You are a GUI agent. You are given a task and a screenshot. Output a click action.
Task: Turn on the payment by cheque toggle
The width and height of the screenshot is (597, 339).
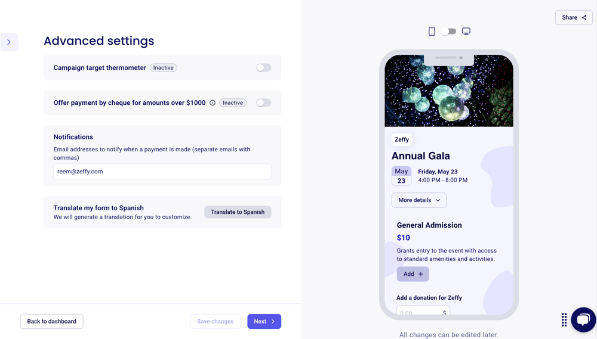click(x=263, y=103)
